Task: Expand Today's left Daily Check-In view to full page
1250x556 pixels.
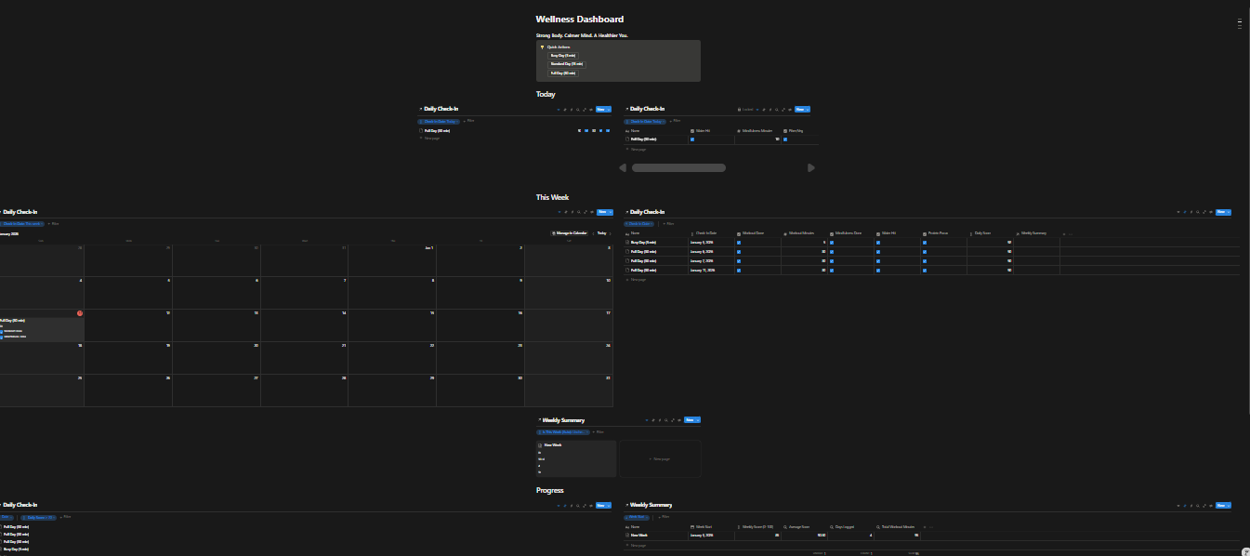Action: pyautogui.click(x=585, y=109)
